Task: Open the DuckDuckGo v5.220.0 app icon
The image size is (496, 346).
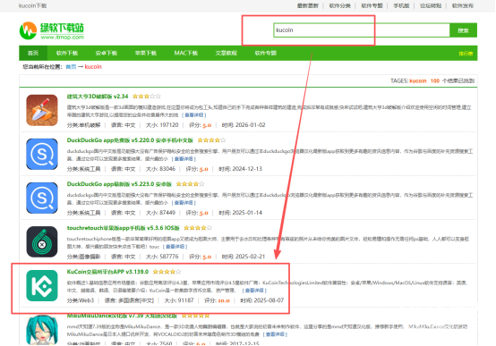Action: click(x=42, y=154)
